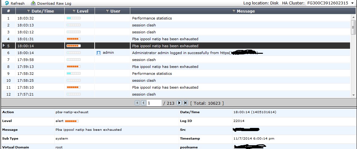Click the Date/Time column filter icon
This screenshot has width=357, height=149.
tap(29, 11)
